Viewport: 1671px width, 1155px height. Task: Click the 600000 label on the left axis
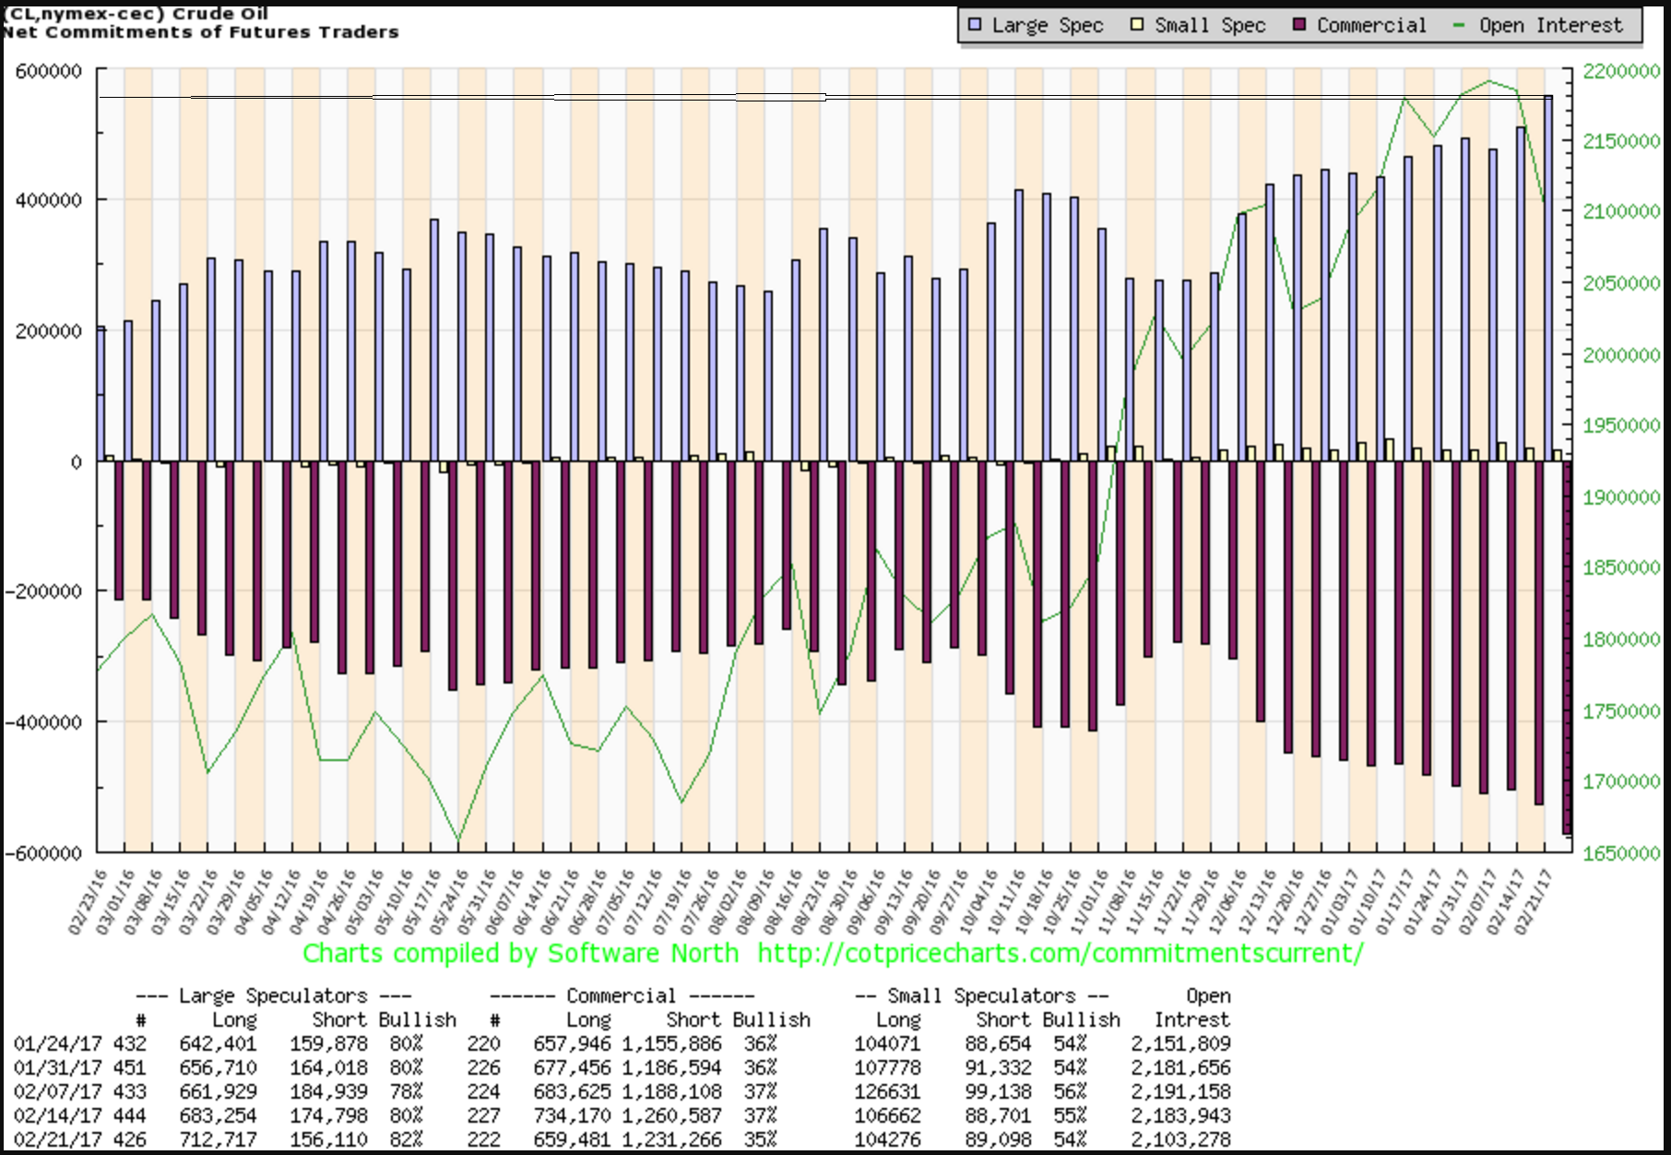point(49,72)
